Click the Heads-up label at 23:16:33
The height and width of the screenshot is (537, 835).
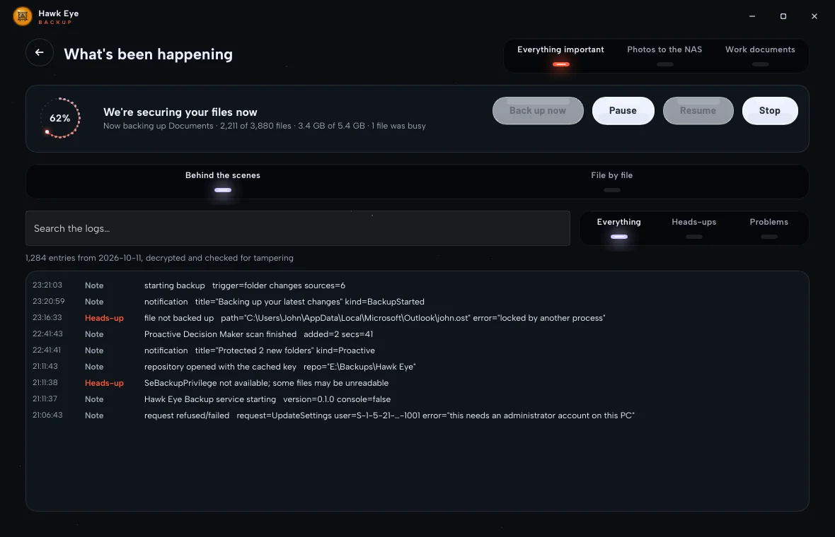click(x=104, y=318)
